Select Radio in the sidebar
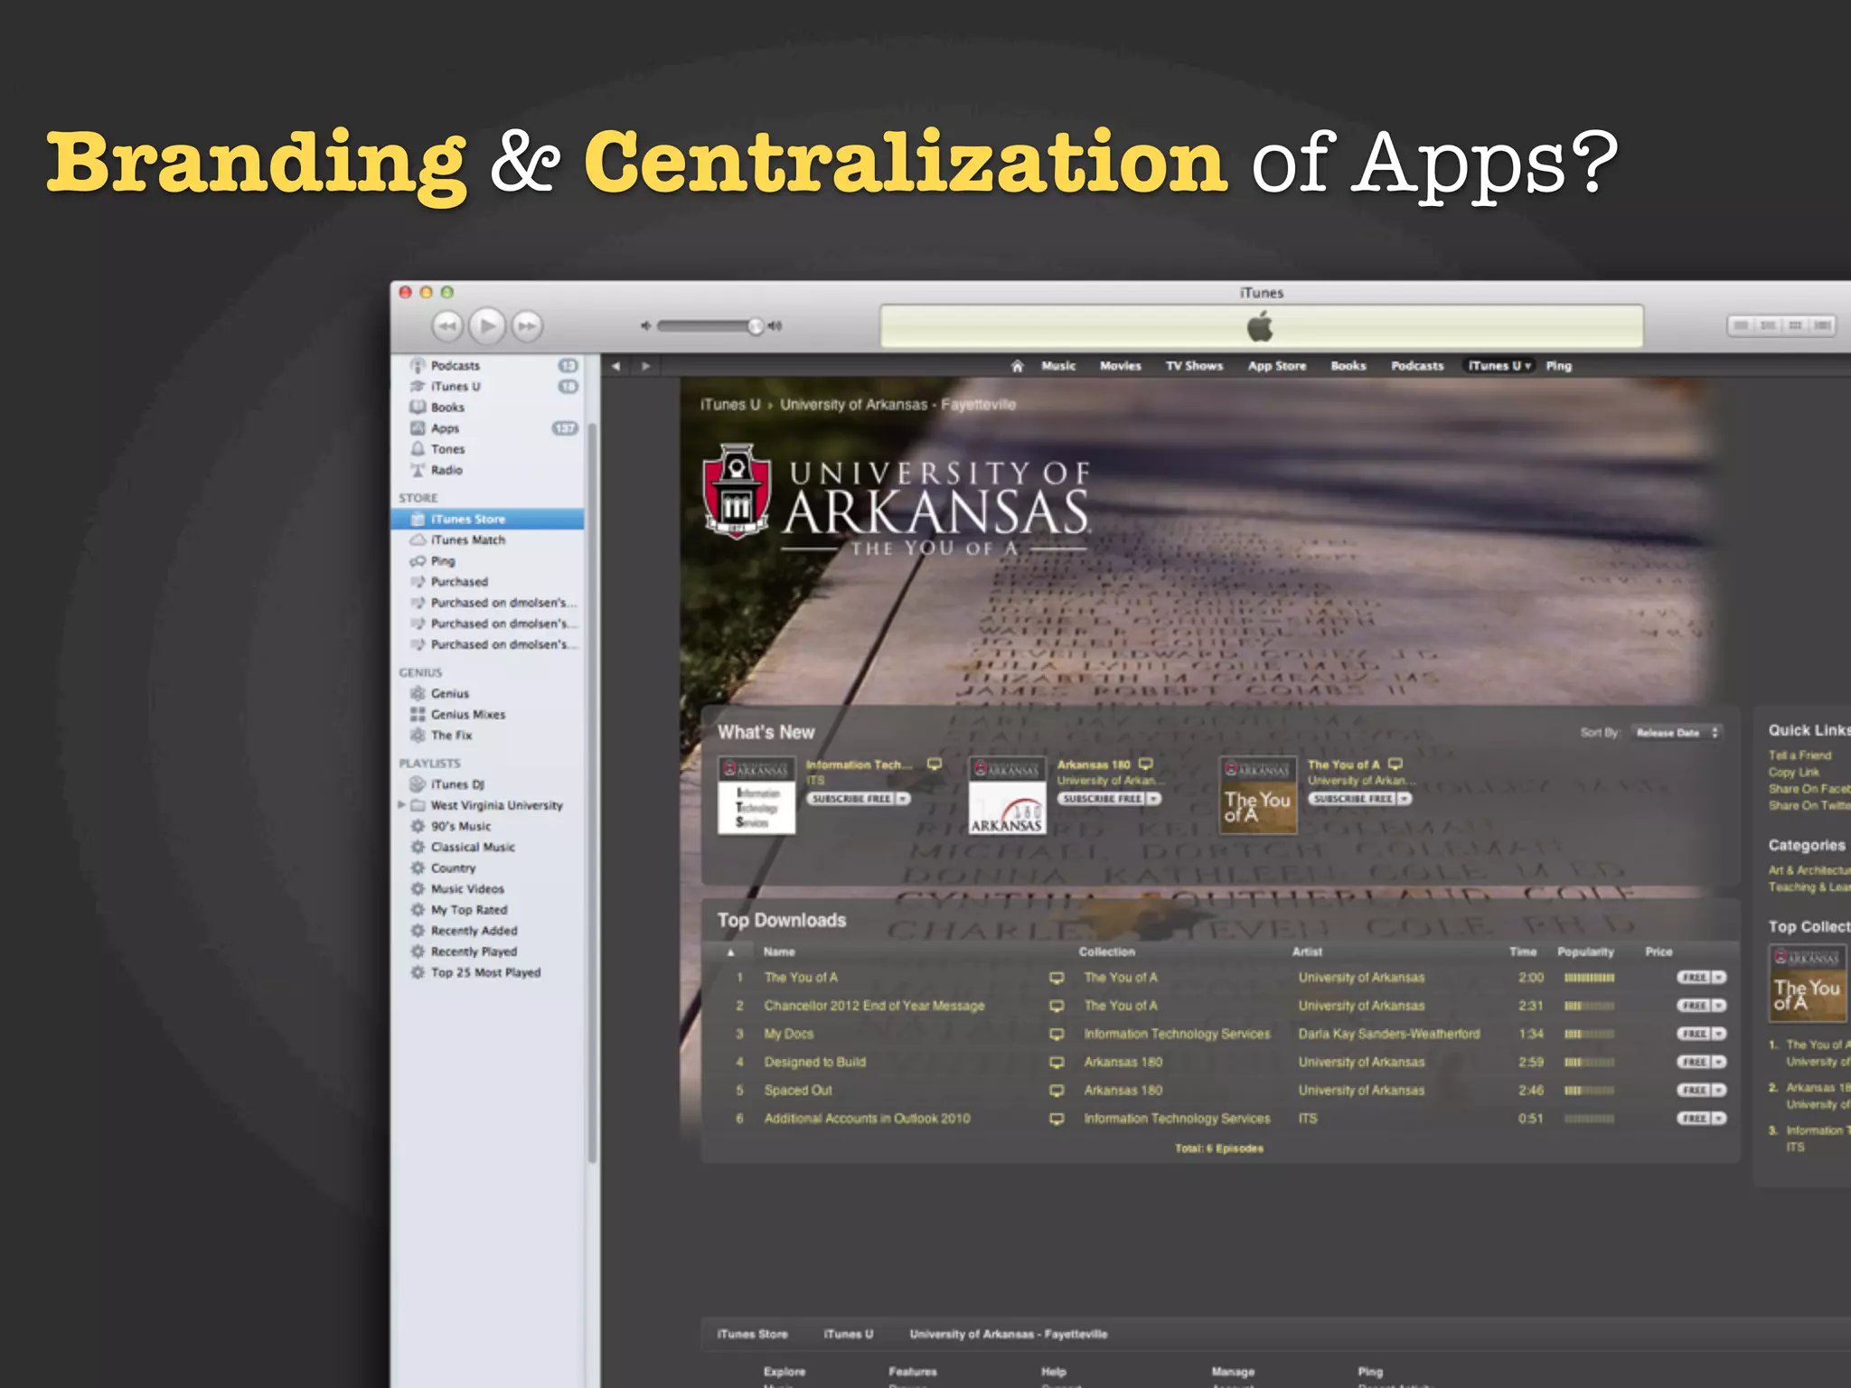The height and width of the screenshot is (1388, 1851). pyautogui.click(x=488, y=470)
